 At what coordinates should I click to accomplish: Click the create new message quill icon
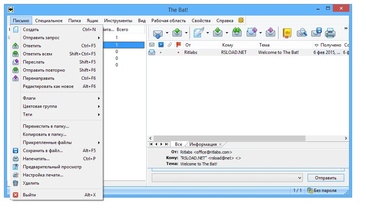(x=199, y=32)
